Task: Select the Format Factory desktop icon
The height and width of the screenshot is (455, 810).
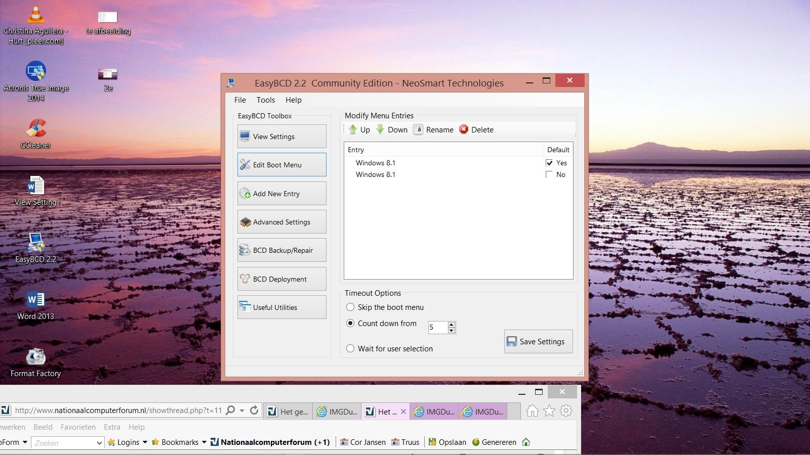Action: 35,362
